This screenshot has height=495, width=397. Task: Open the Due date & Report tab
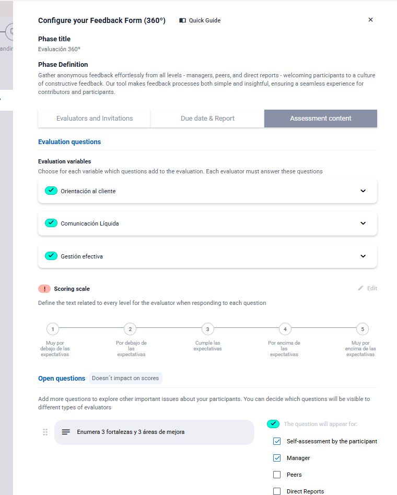207,119
